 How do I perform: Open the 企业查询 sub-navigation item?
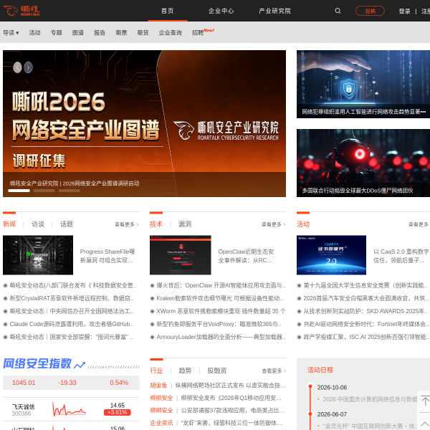(171, 33)
